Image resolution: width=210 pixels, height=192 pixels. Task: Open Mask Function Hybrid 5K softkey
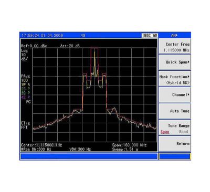click(x=174, y=79)
